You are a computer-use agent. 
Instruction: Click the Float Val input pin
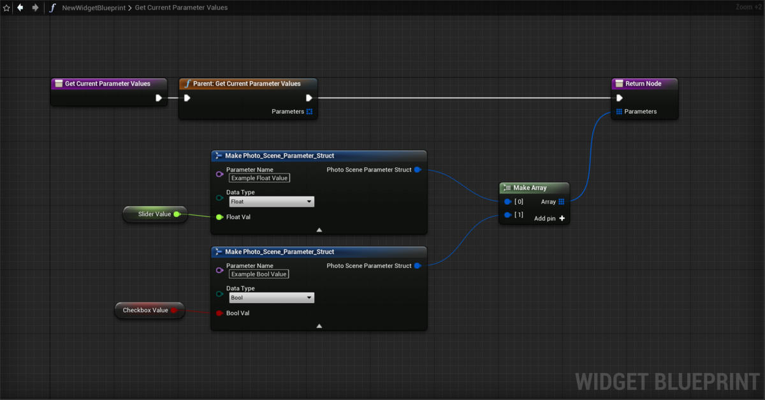pos(219,216)
